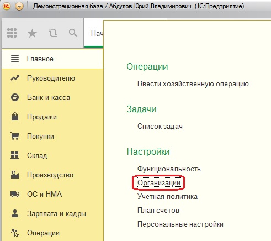Switch to the Начальная страница tab
The width and height of the screenshot is (271, 241).
pos(94,33)
